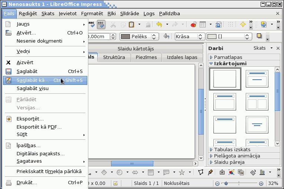This screenshot has height=189, width=284.
Task: Click the Format Paintbrush icon
Action: 148,24
